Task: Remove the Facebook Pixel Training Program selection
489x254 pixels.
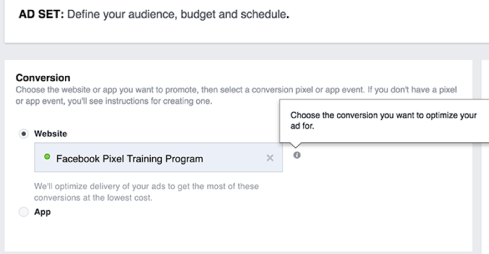Action: tap(270, 158)
